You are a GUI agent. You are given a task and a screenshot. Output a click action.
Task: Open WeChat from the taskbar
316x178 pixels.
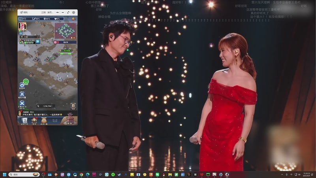point(157,174)
